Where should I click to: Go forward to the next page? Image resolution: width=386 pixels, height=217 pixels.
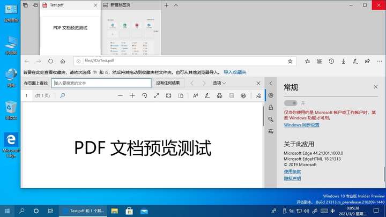click(x=39, y=61)
